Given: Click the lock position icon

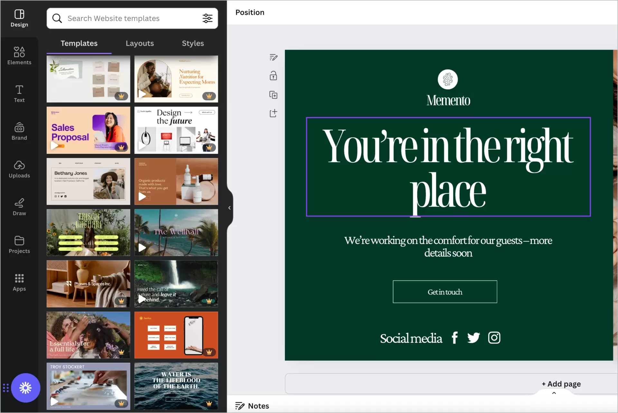Looking at the screenshot, I should [274, 76].
